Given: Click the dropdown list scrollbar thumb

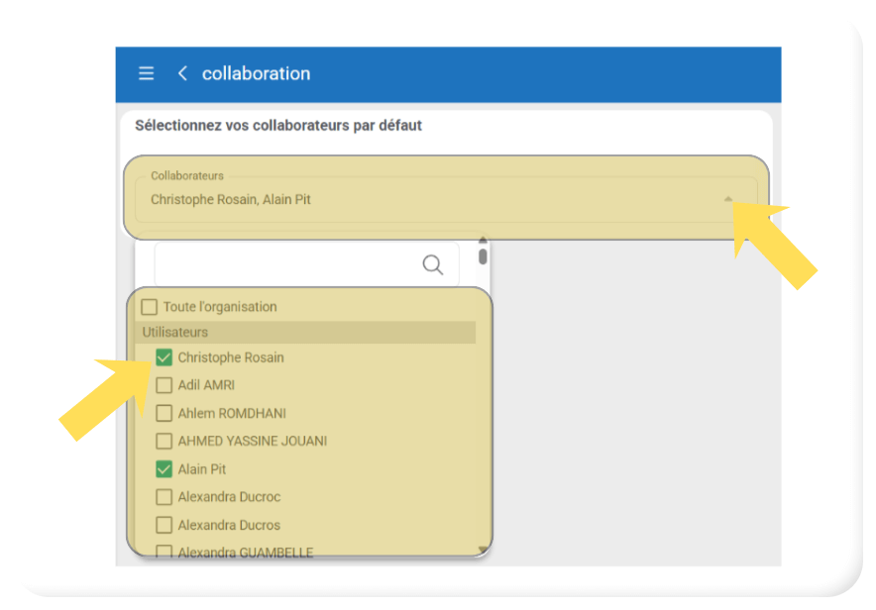Looking at the screenshot, I should click(483, 256).
